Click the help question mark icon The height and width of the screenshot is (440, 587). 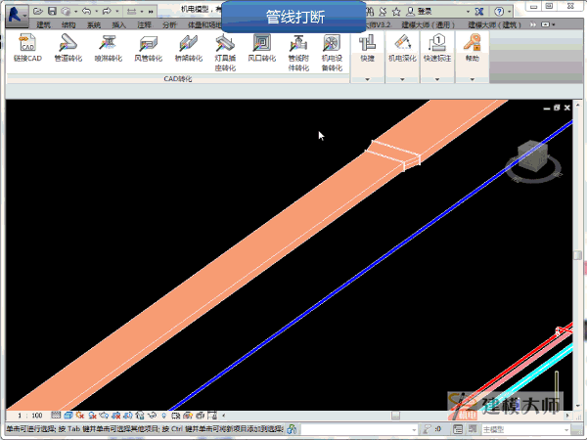coord(499,12)
